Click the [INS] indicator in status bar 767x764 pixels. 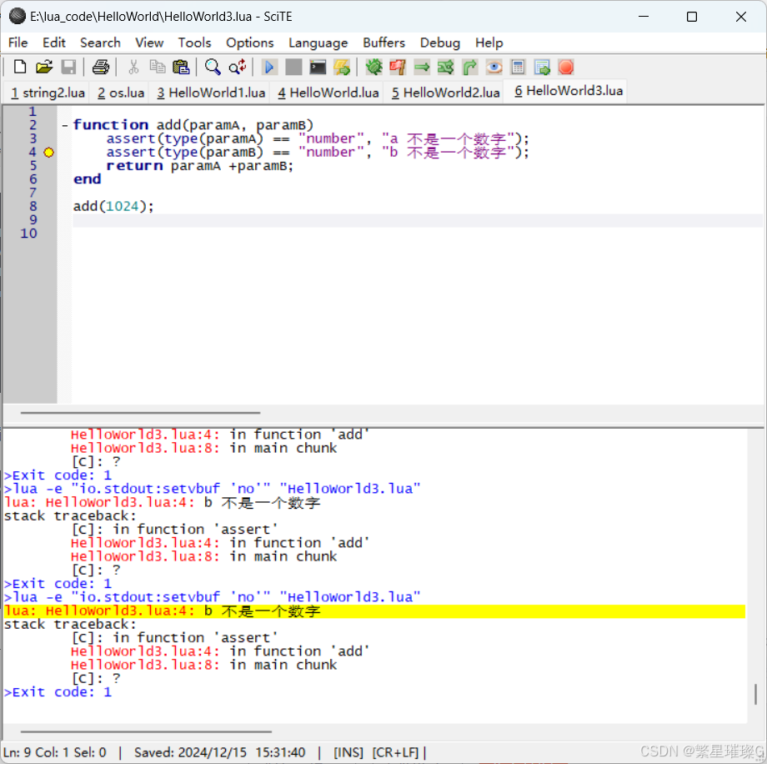click(348, 752)
